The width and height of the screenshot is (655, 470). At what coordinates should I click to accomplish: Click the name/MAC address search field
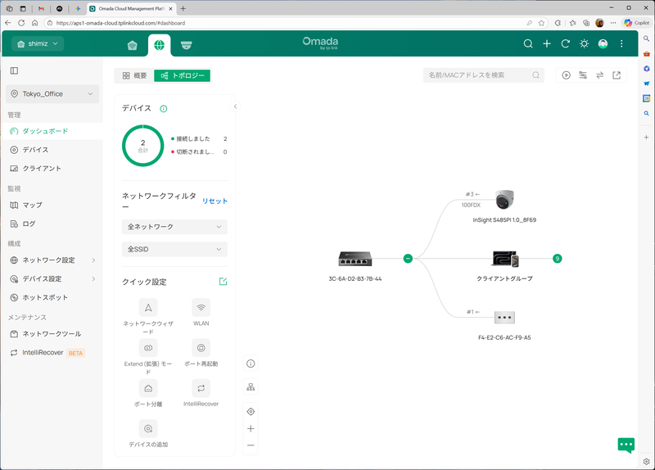click(x=483, y=75)
